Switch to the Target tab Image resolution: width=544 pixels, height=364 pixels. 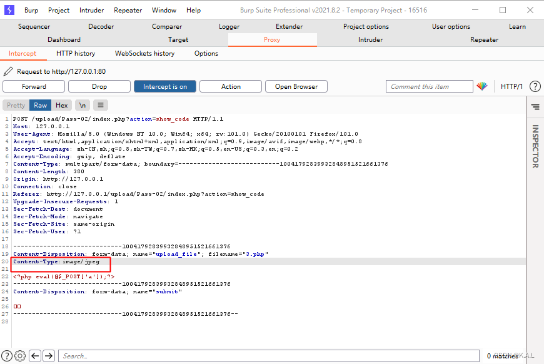178,39
